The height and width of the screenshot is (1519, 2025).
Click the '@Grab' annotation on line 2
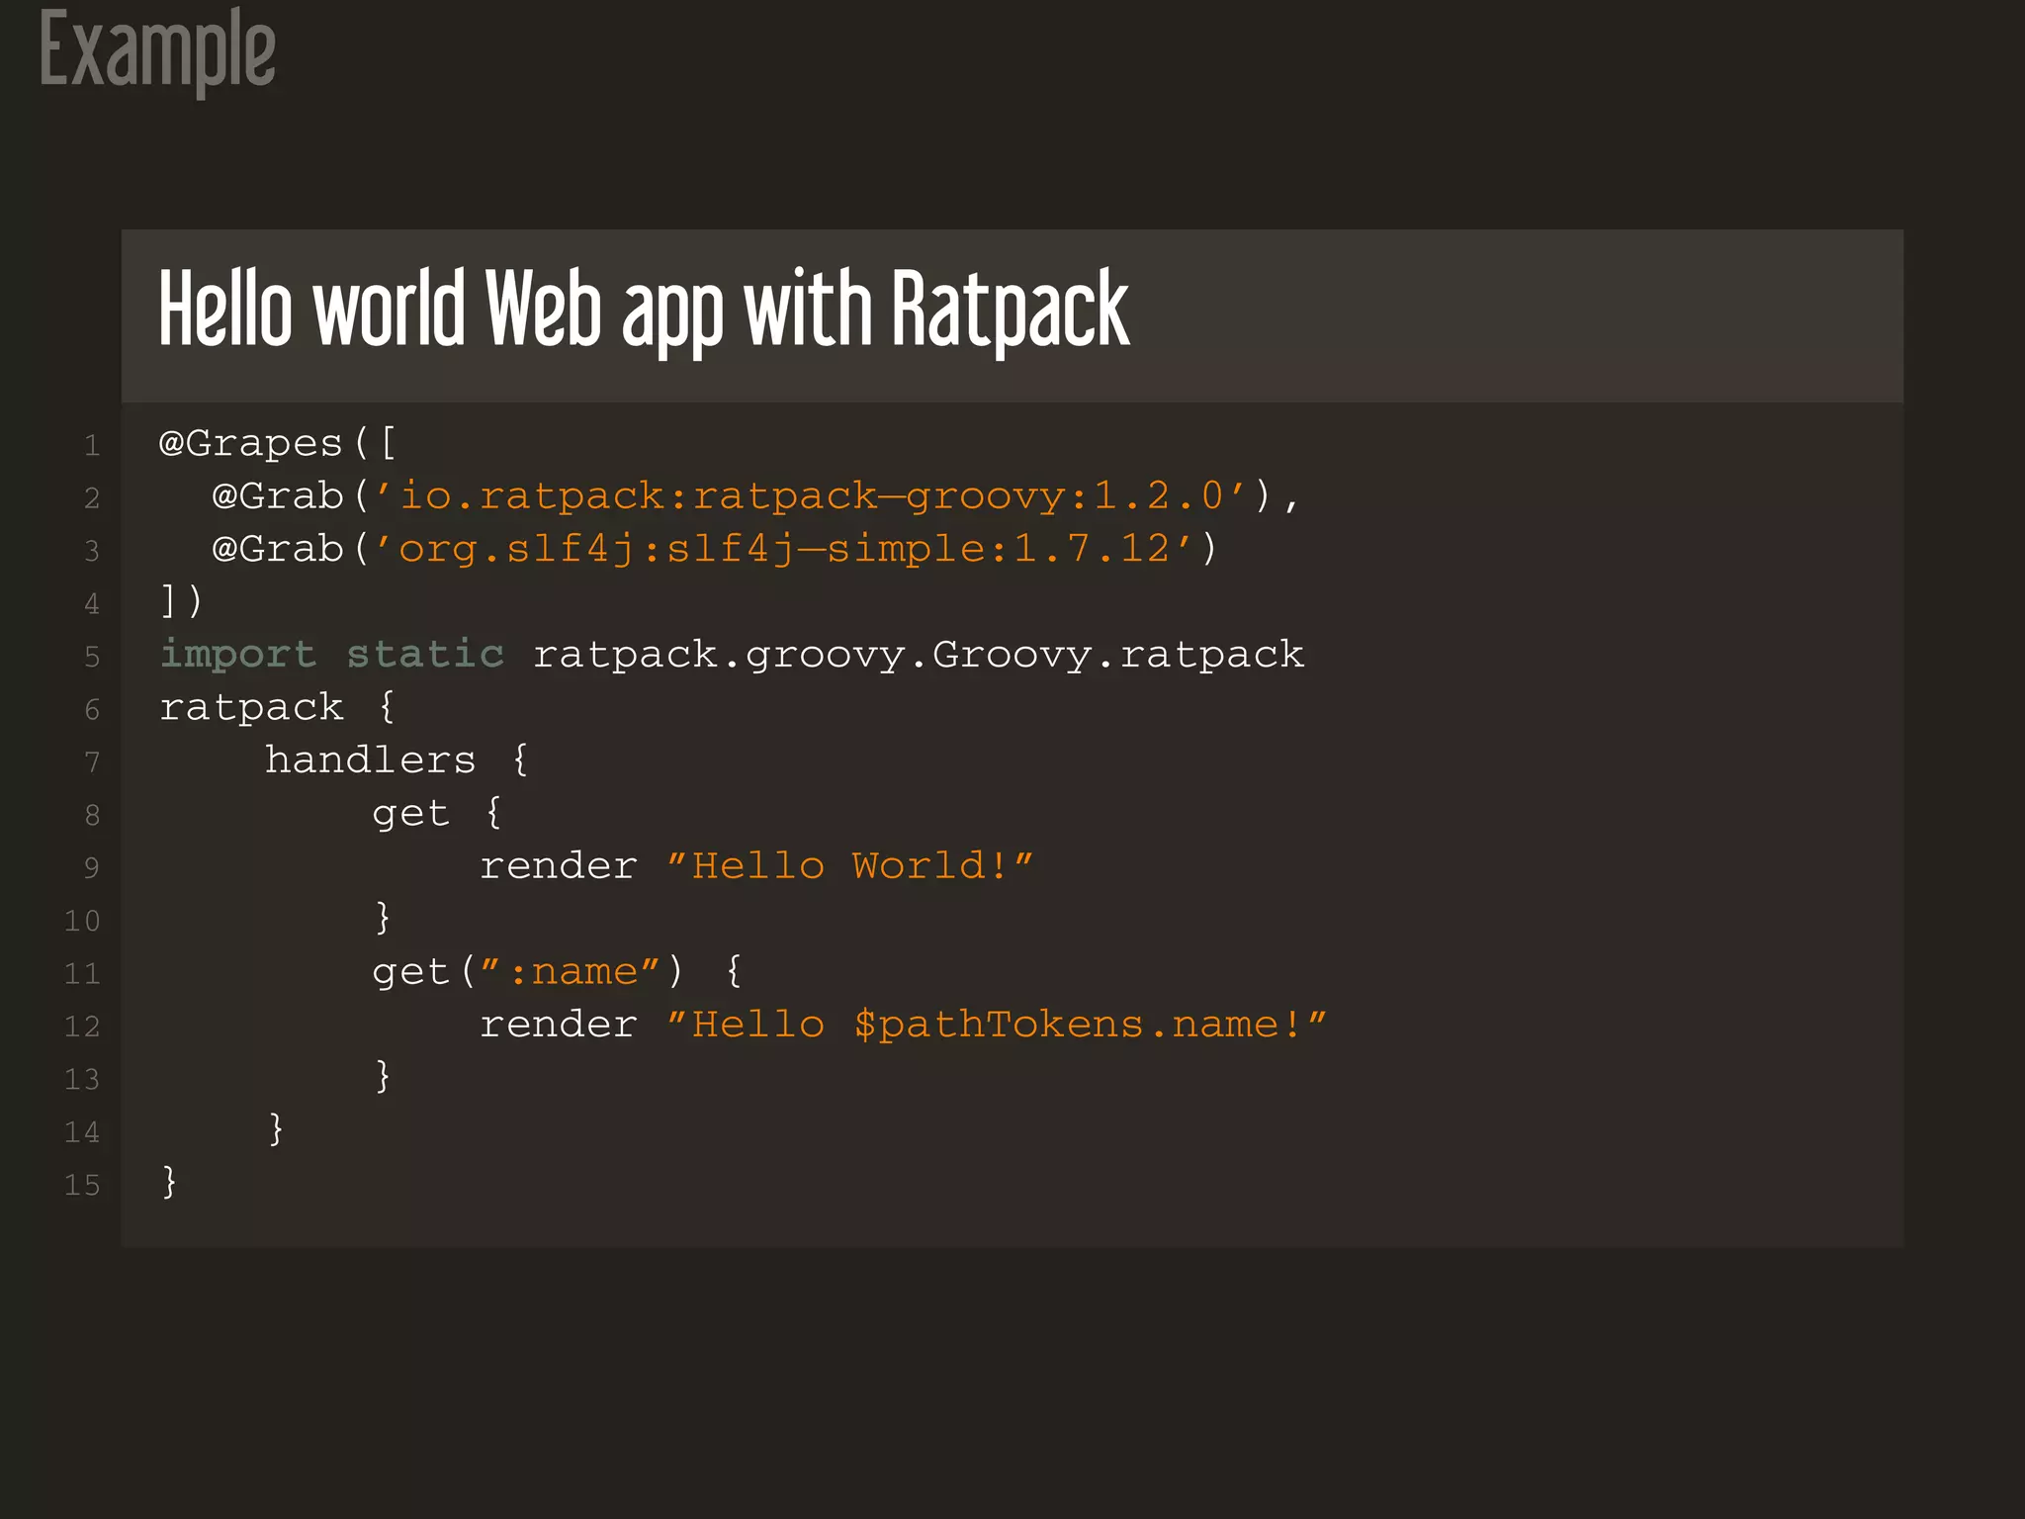278,495
